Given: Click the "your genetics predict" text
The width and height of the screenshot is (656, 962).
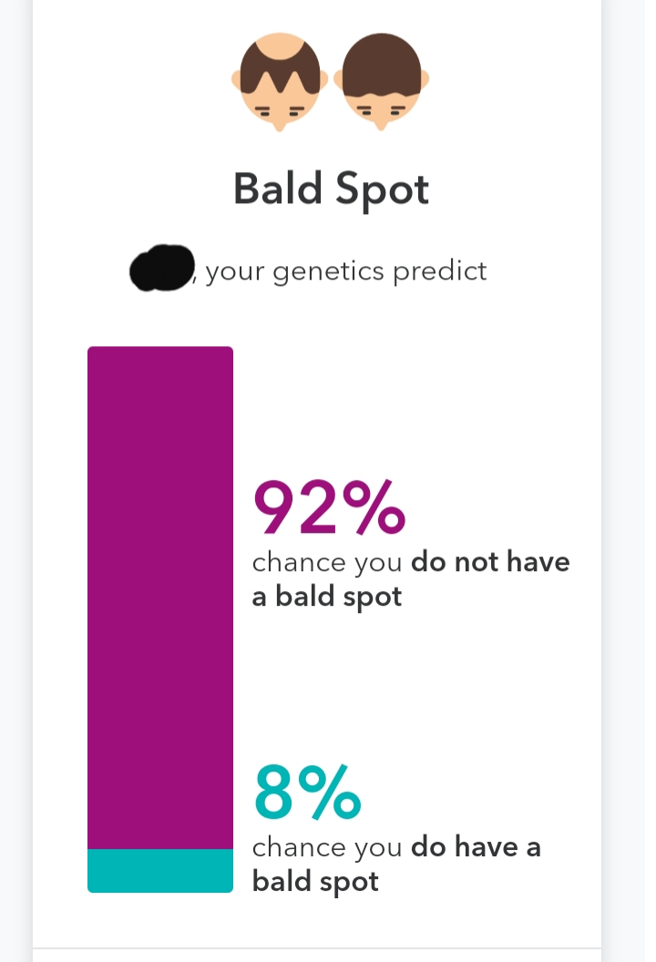Looking at the screenshot, I should coord(346,271).
